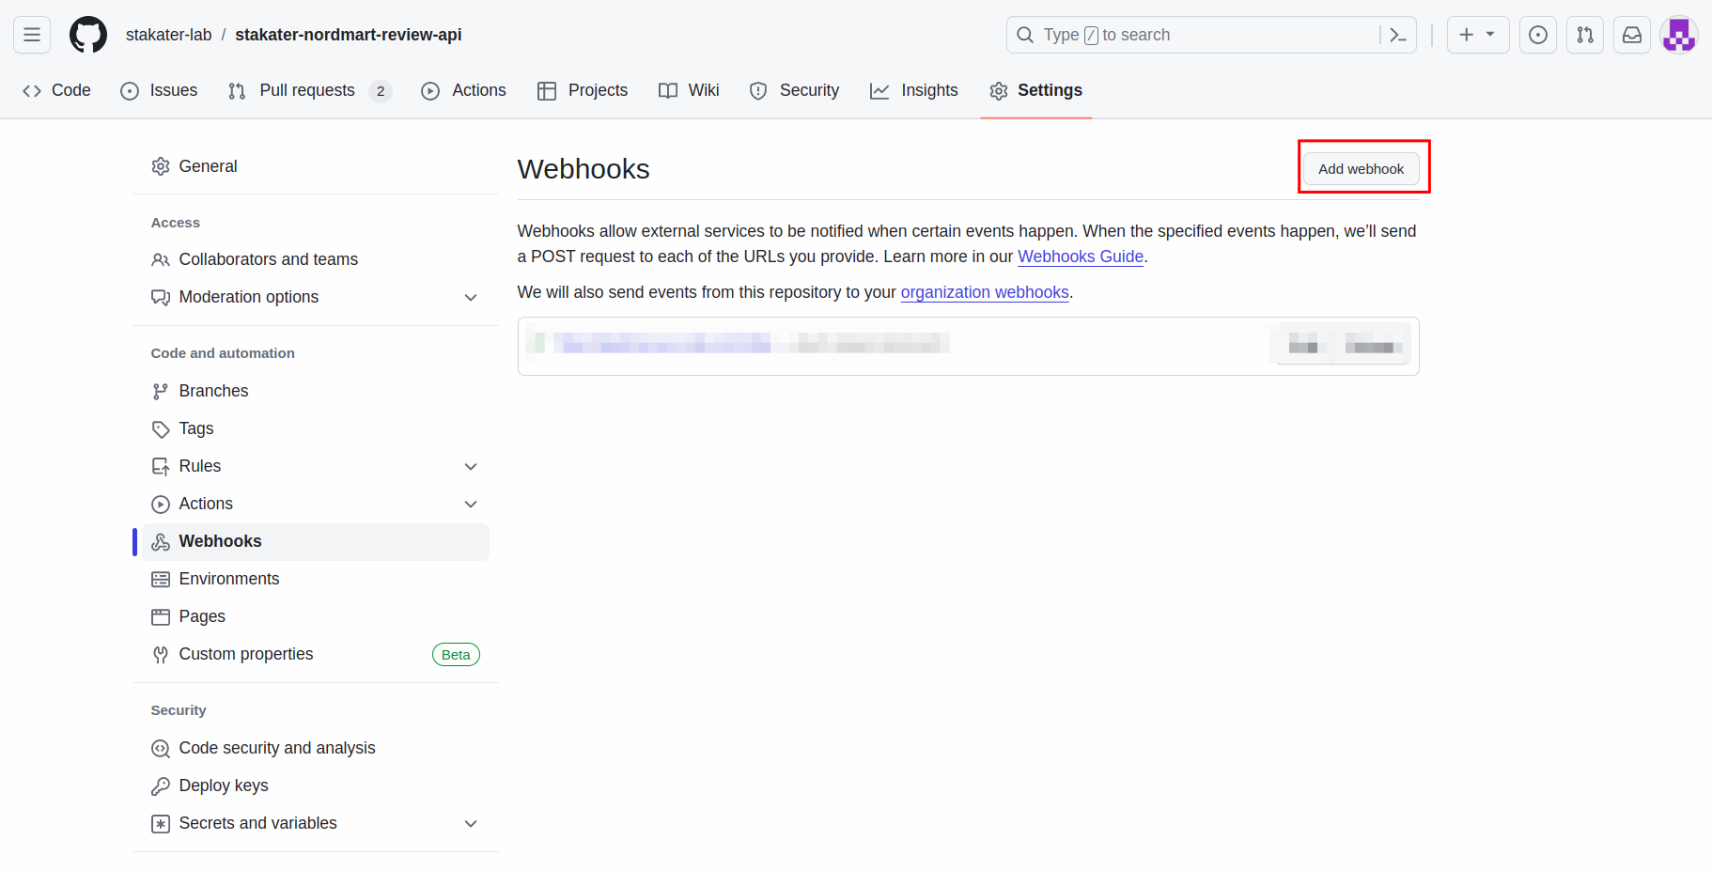The image size is (1712, 871).
Task: Open the command palette icon in search bar
Action: click(1397, 35)
